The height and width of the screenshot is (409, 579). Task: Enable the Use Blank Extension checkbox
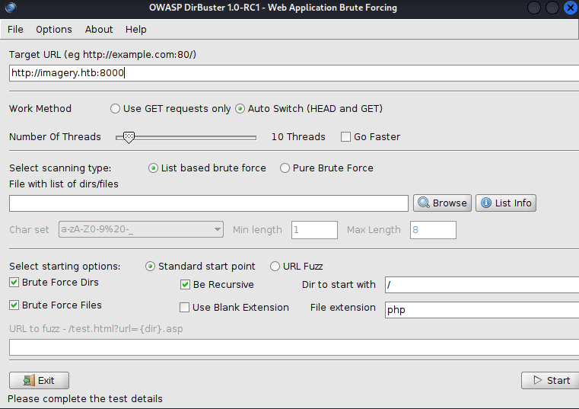185,308
